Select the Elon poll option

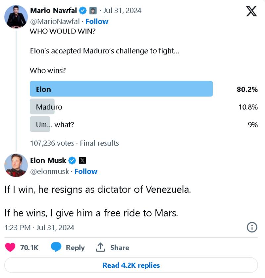41,89
